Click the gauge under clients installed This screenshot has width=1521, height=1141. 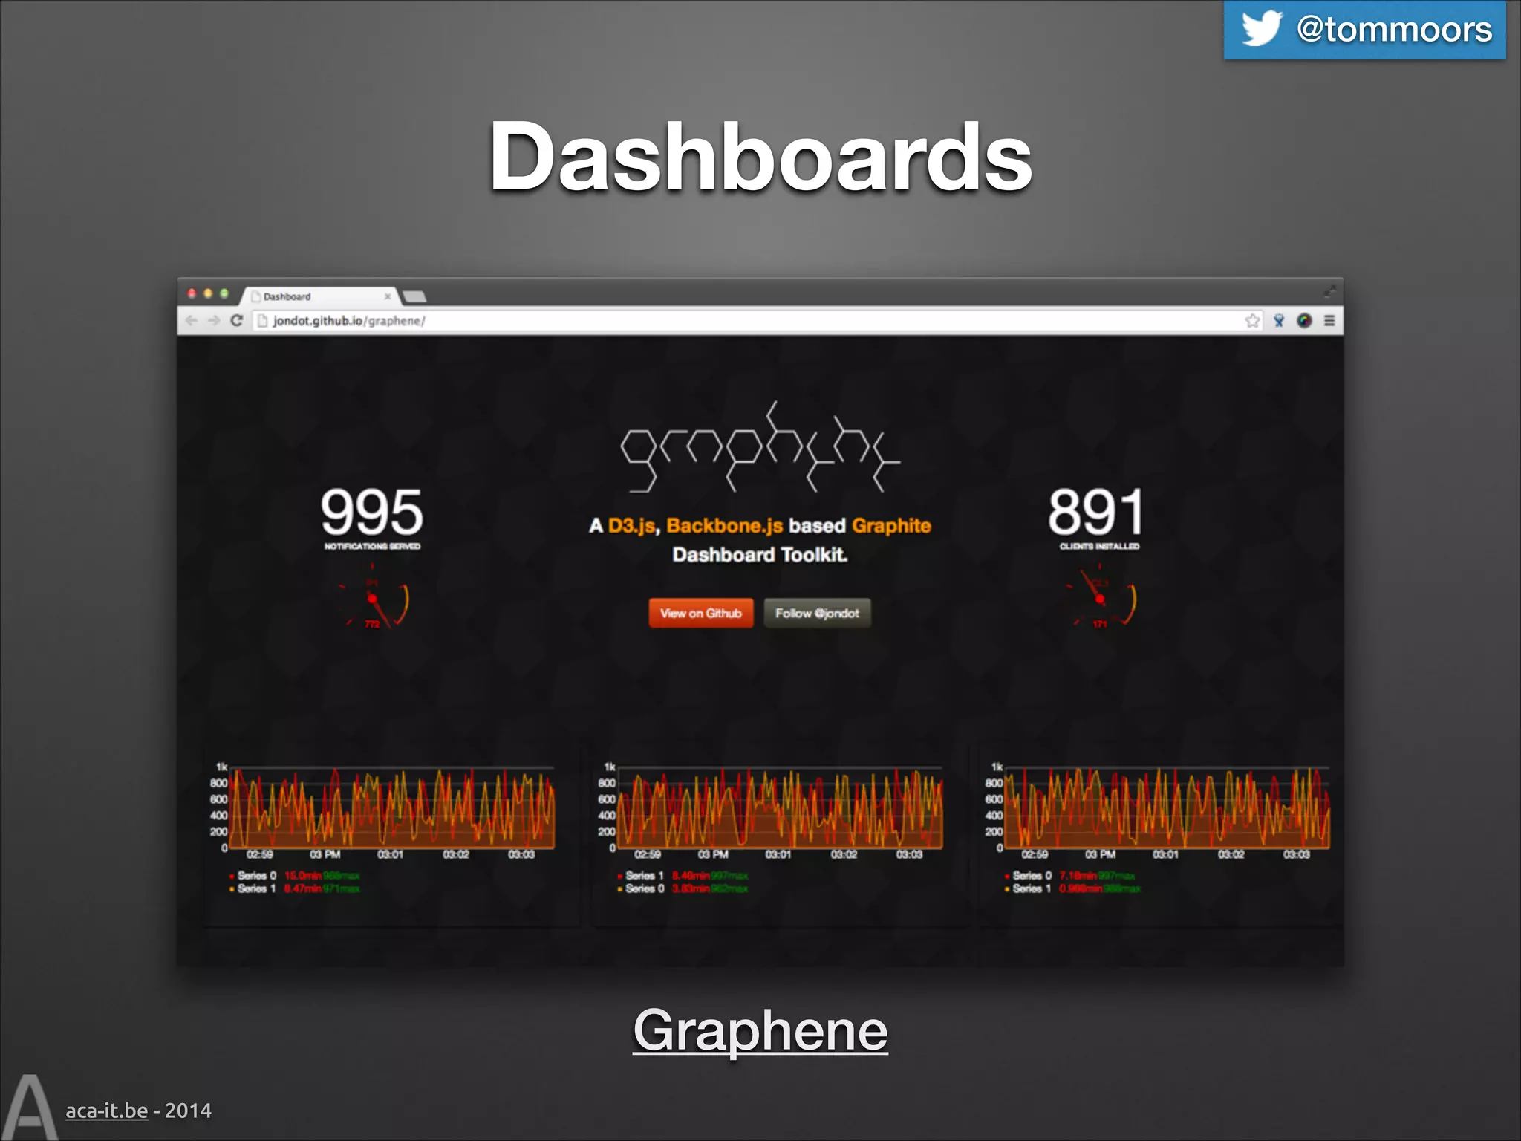click(x=1100, y=598)
